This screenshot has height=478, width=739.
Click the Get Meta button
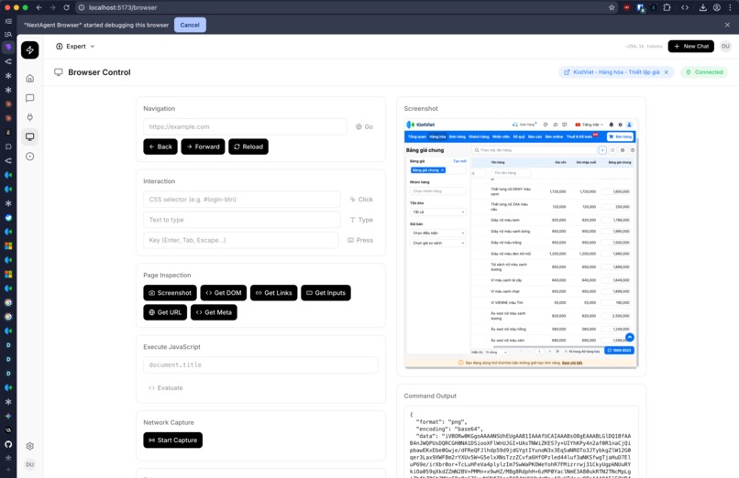[214, 312]
